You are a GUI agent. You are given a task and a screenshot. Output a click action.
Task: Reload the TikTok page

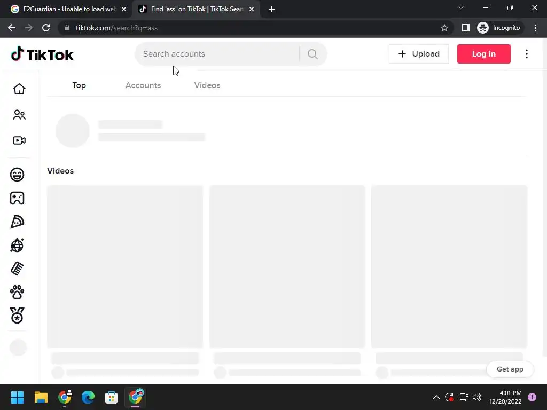[x=46, y=28]
